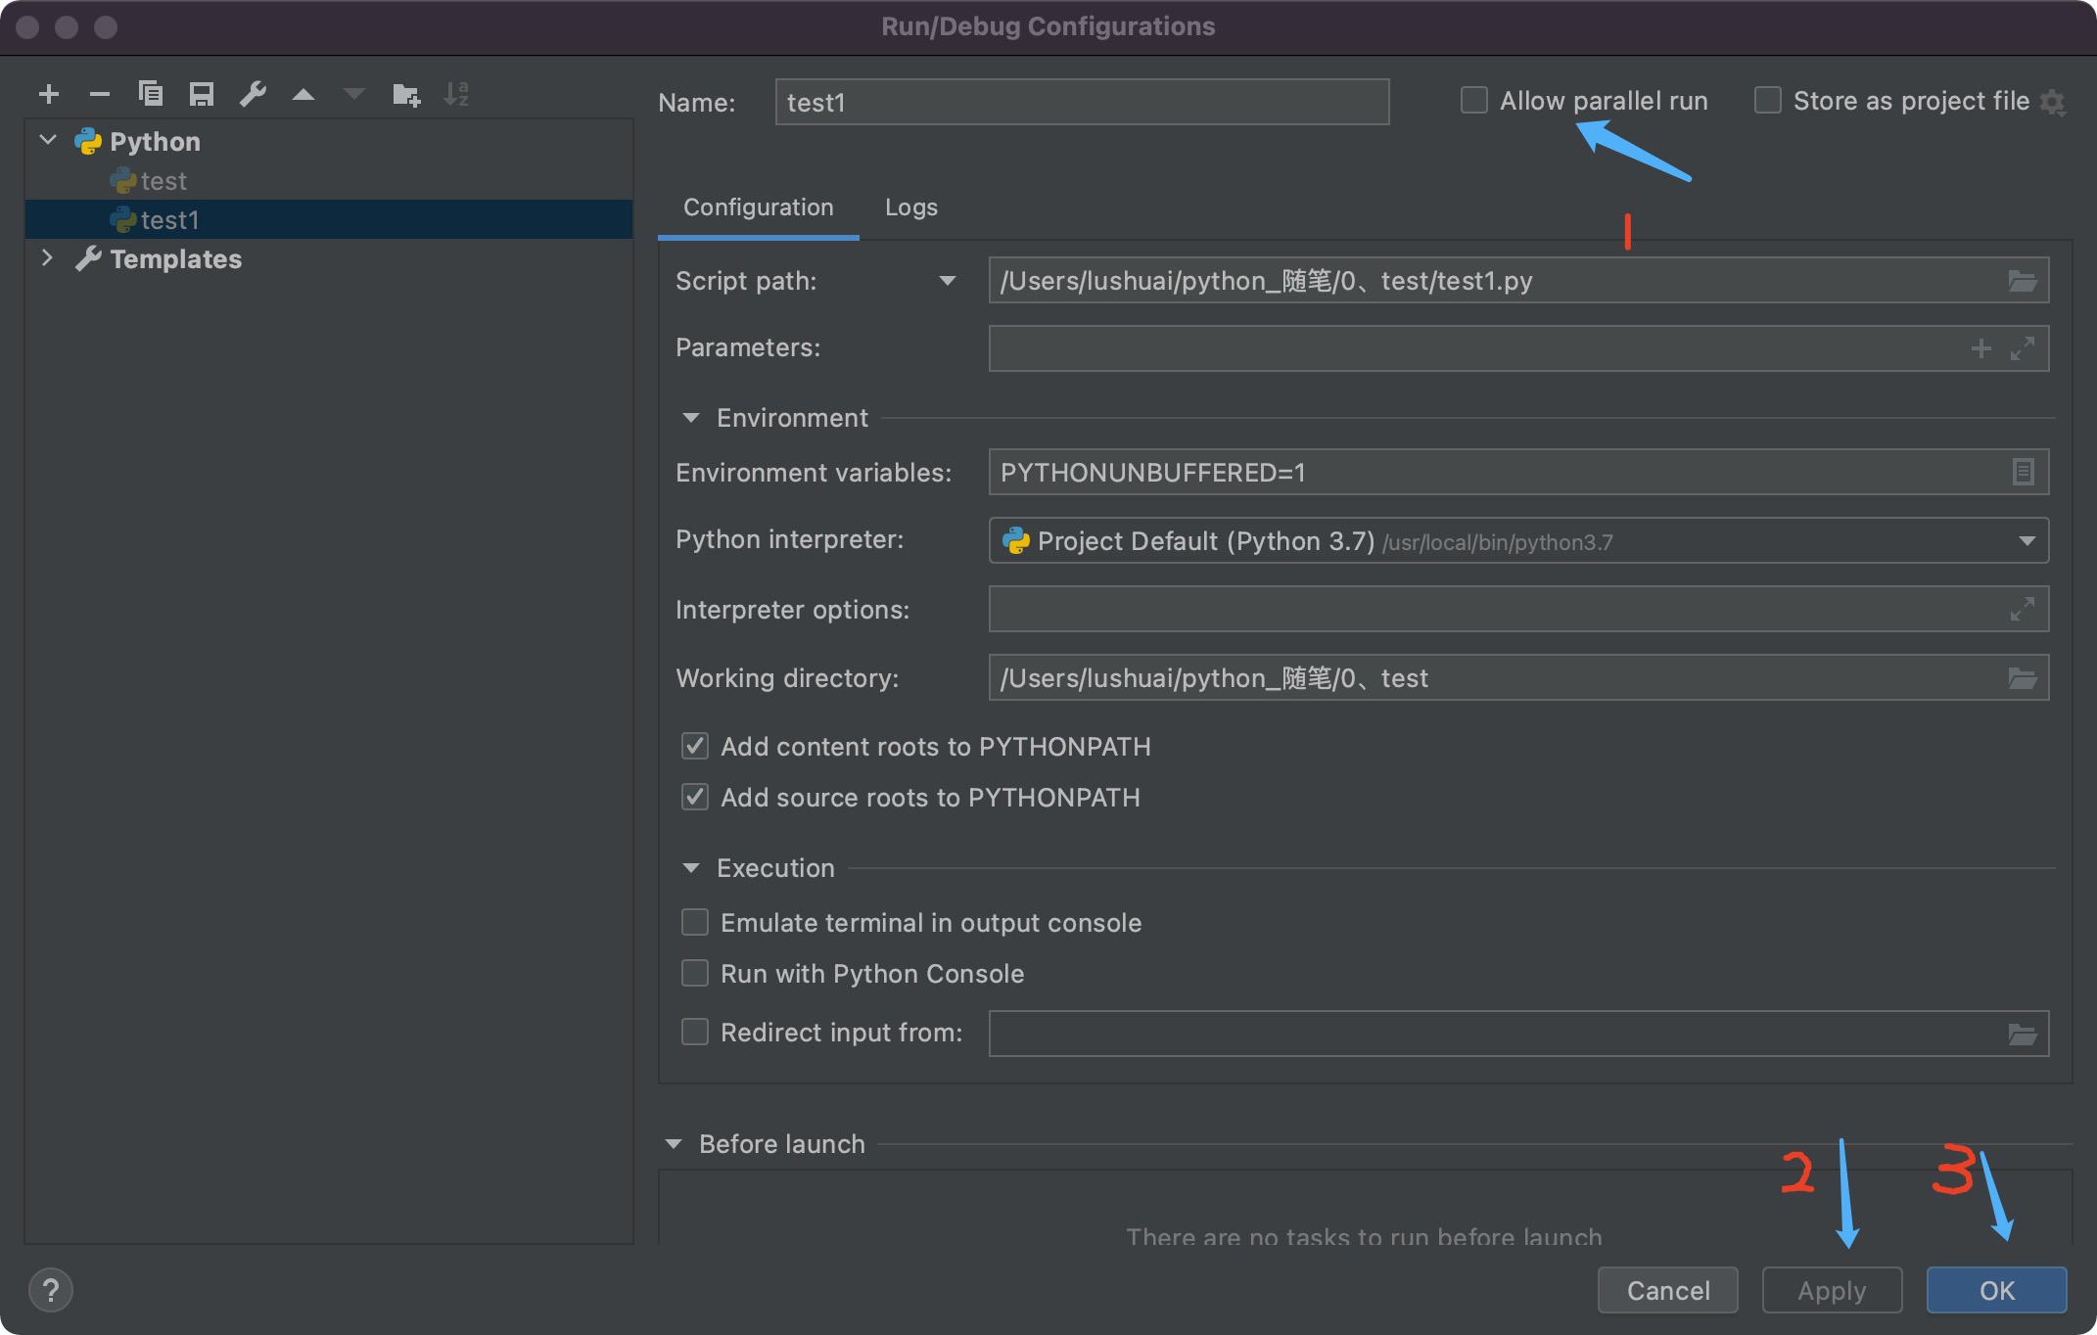Copy the selected configuration
The image size is (2097, 1335).
click(x=151, y=94)
